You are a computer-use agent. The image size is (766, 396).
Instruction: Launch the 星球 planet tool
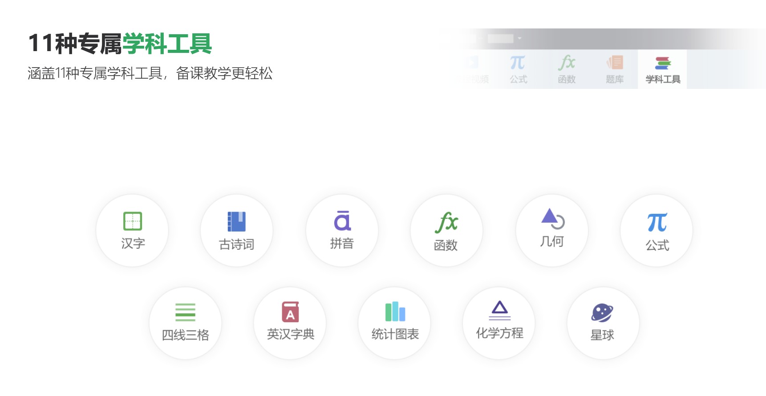click(603, 323)
